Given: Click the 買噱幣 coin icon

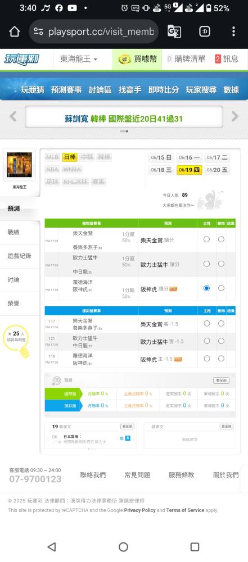Looking at the screenshot, I should coord(124,59).
